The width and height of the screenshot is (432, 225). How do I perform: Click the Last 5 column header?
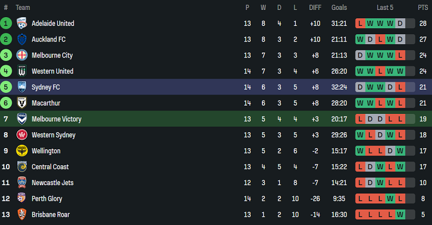385,8
